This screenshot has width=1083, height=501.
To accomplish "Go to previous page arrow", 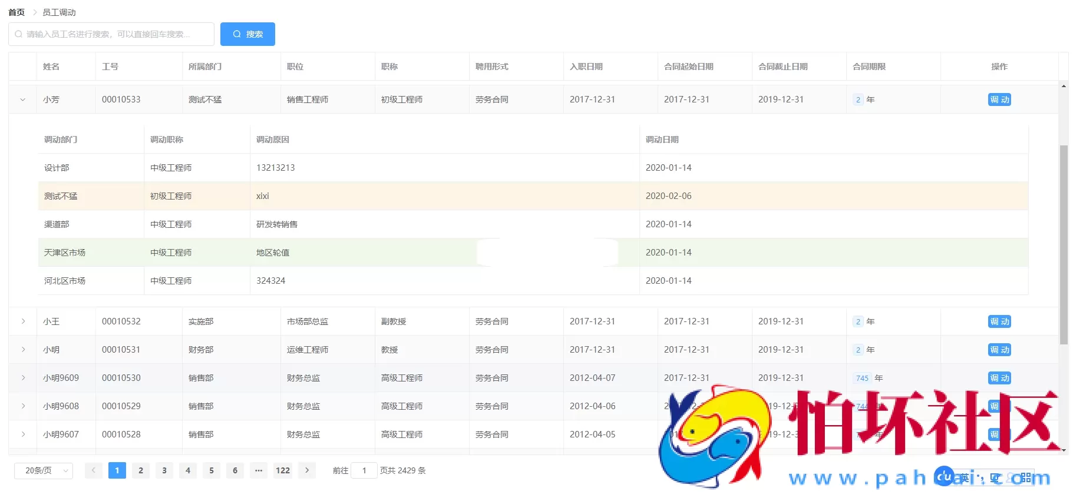I will point(93,470).
